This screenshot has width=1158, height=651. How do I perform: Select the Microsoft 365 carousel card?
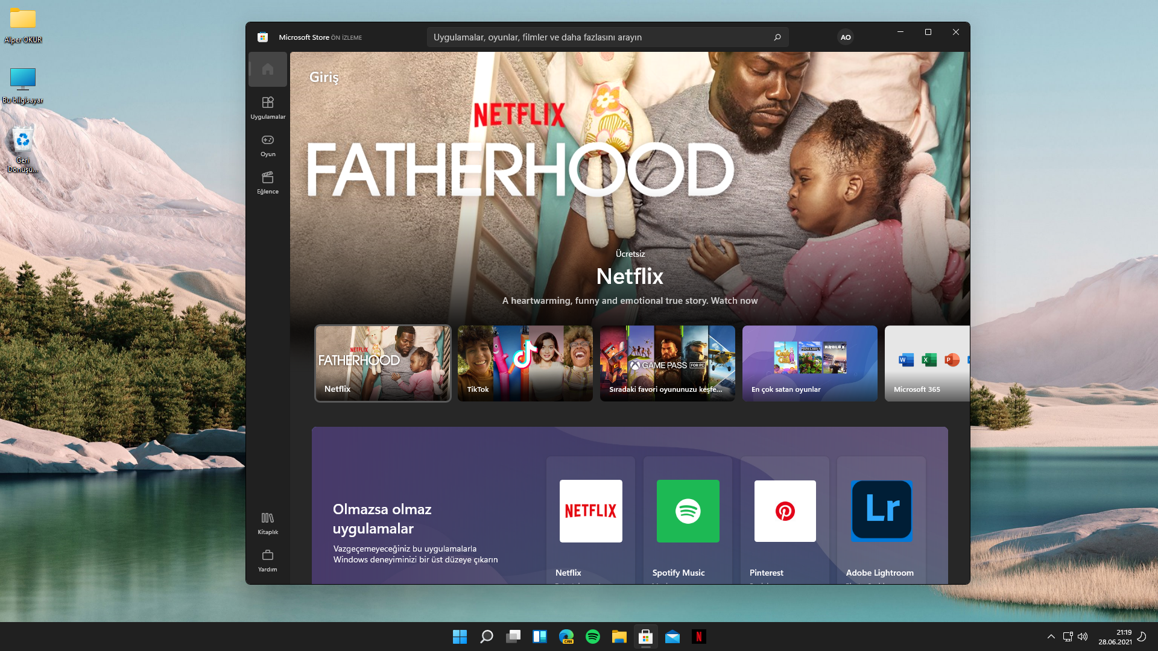pyautogui.click(x=927, y=363)
